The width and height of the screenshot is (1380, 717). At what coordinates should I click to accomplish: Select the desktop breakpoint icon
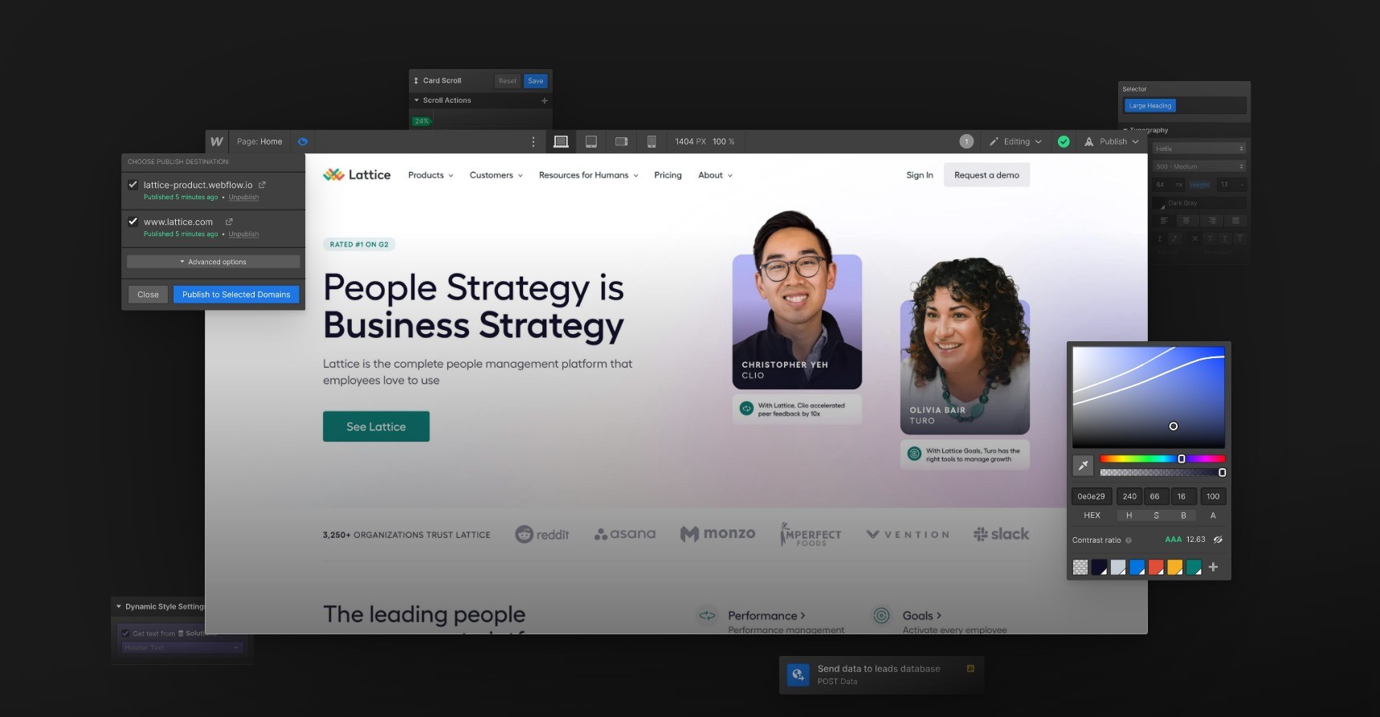point(561,141)
